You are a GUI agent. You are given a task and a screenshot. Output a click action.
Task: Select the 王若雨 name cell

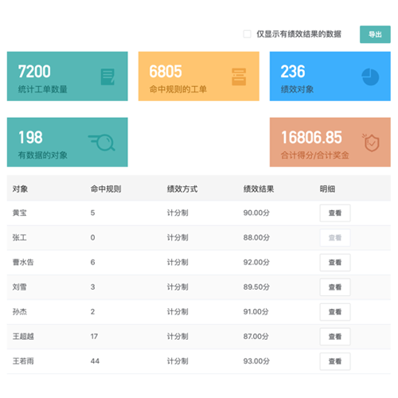23,361
